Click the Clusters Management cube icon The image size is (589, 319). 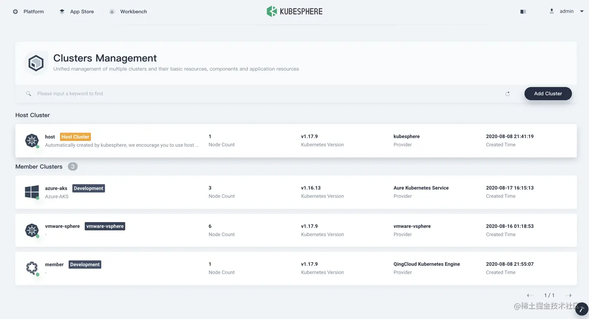(x=36, y=63)
